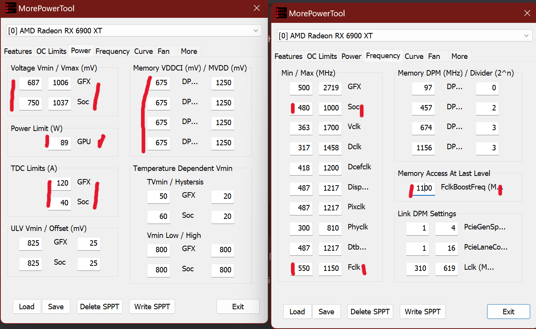
Task: Click Write SPPT in right window
Action: coord(423,312)
